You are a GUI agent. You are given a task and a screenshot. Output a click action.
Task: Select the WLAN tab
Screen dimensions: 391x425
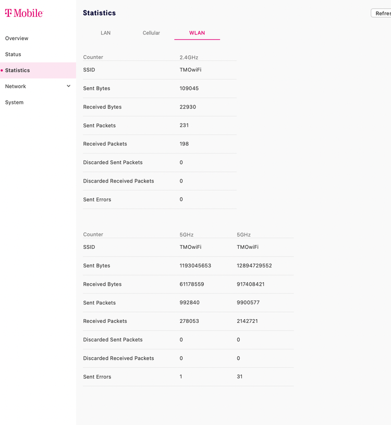click(197, 33)
